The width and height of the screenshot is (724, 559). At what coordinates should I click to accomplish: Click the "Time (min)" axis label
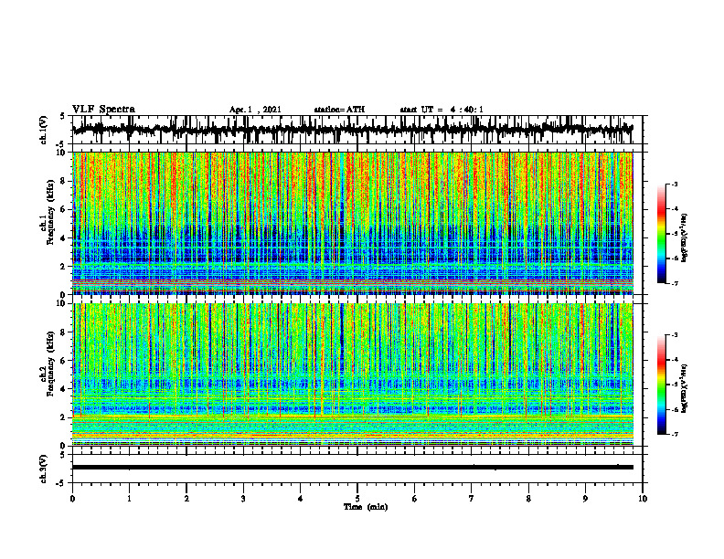(366, 507)
